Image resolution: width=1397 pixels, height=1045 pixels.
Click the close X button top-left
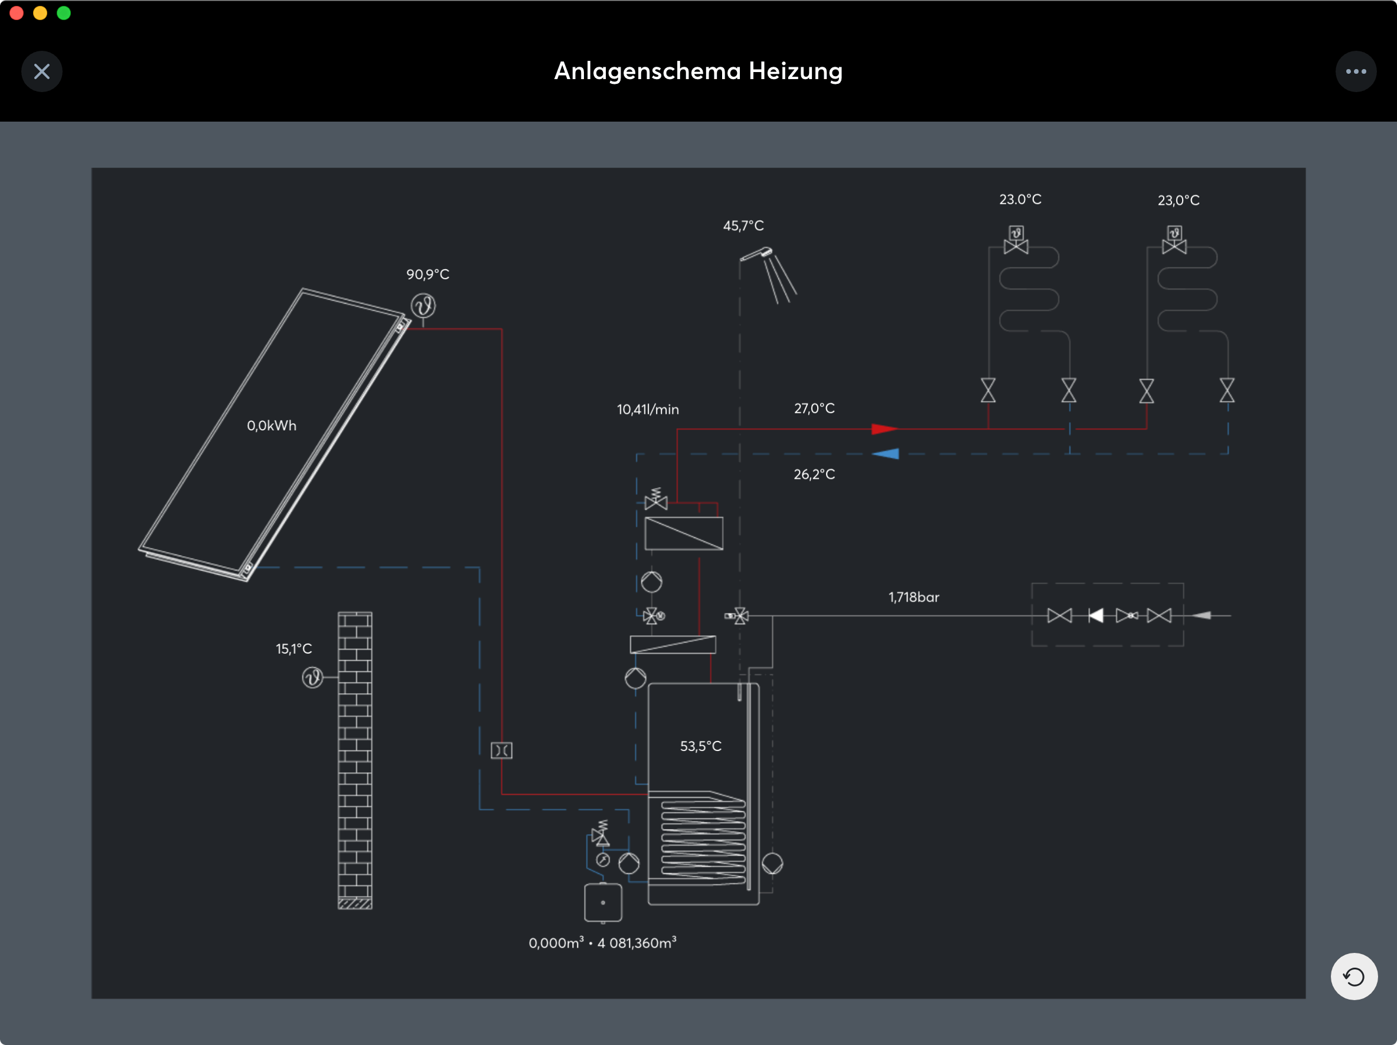coord(42,71)
